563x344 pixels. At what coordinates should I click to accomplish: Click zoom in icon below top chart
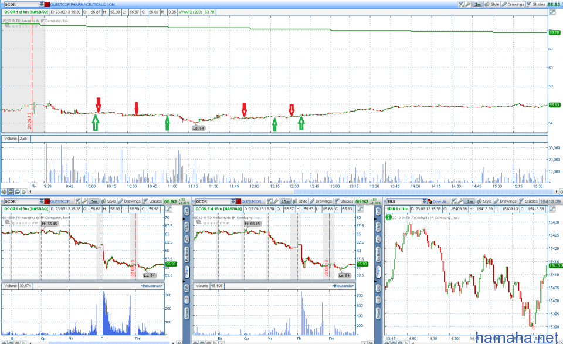coord(11,191)
